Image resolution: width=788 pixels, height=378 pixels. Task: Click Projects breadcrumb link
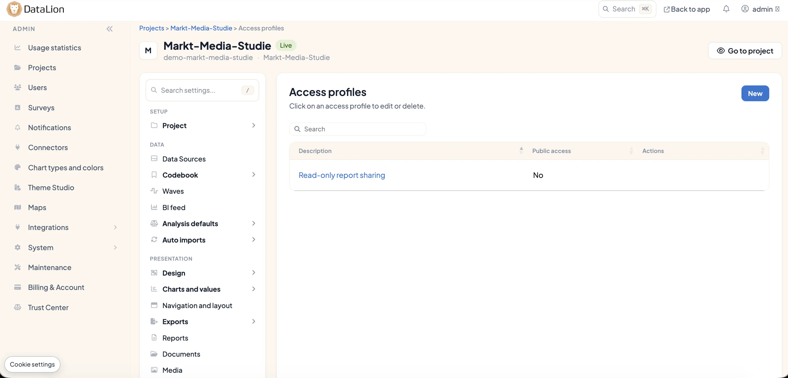[x=152, y=28]
